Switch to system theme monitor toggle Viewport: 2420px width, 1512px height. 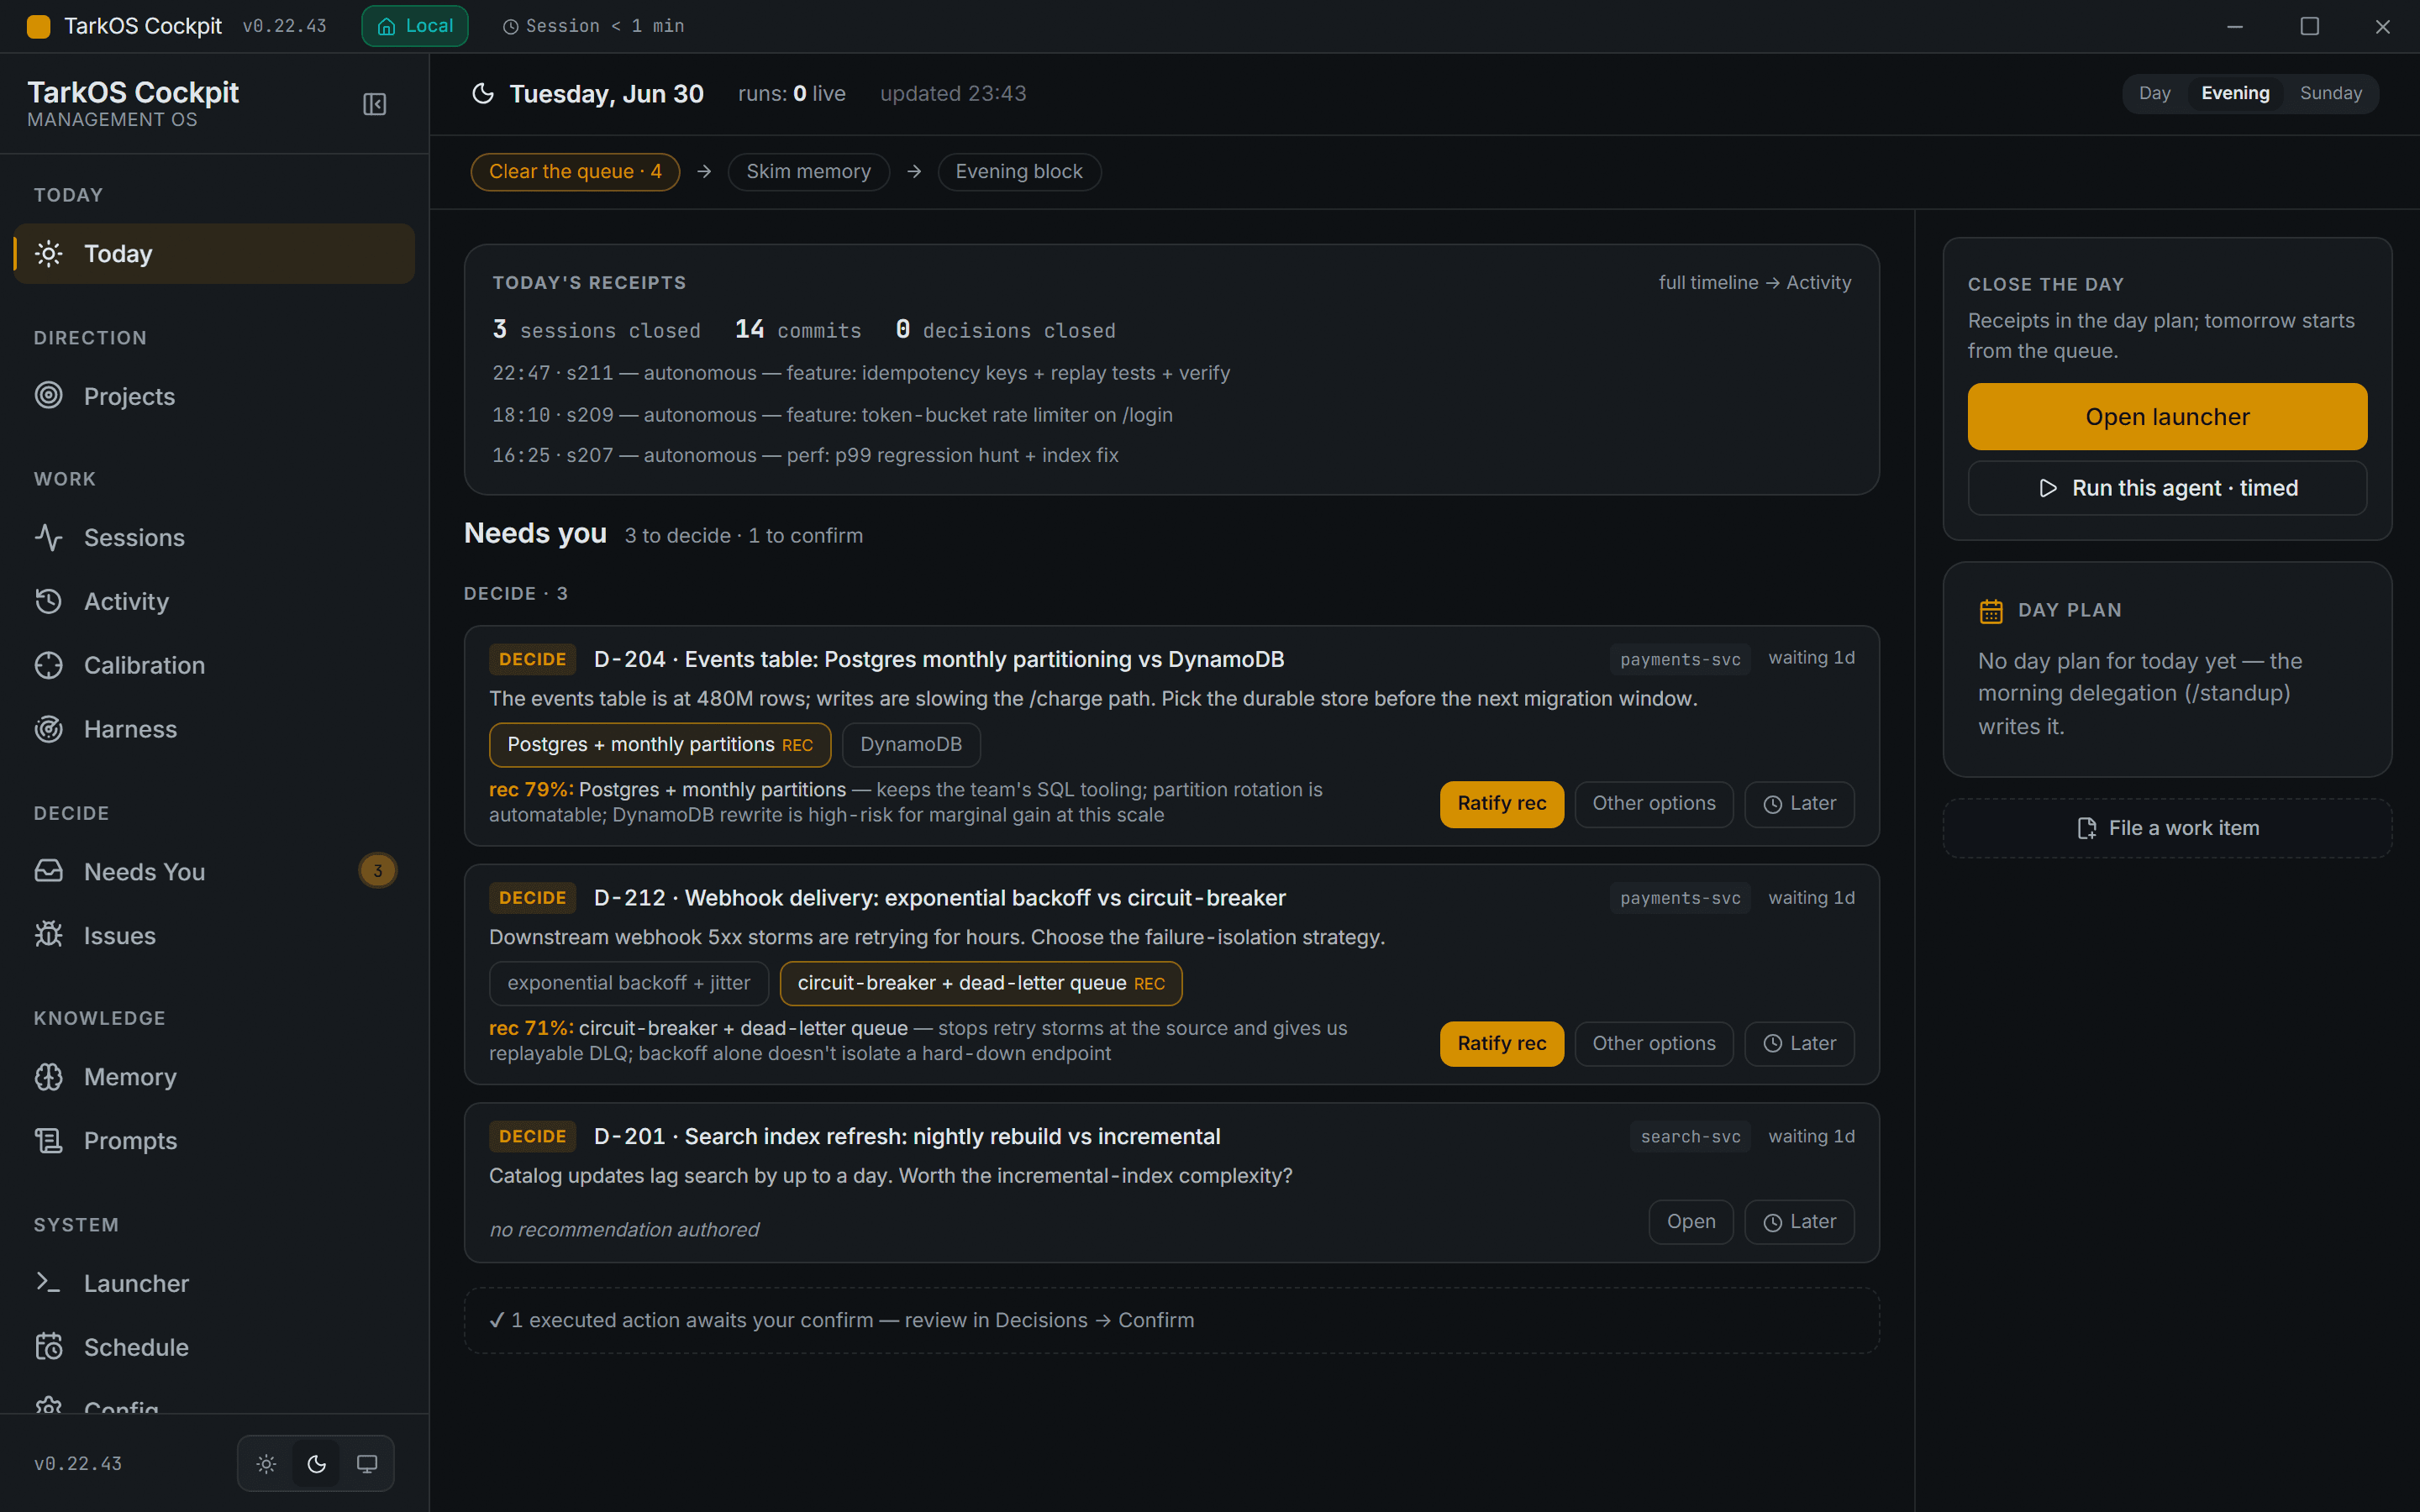point(367,1464)
